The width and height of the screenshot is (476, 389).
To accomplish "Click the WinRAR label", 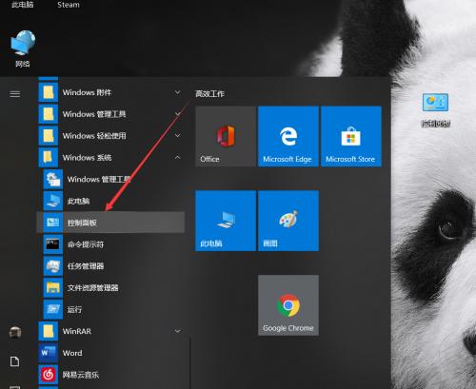I will coord(77,331).
